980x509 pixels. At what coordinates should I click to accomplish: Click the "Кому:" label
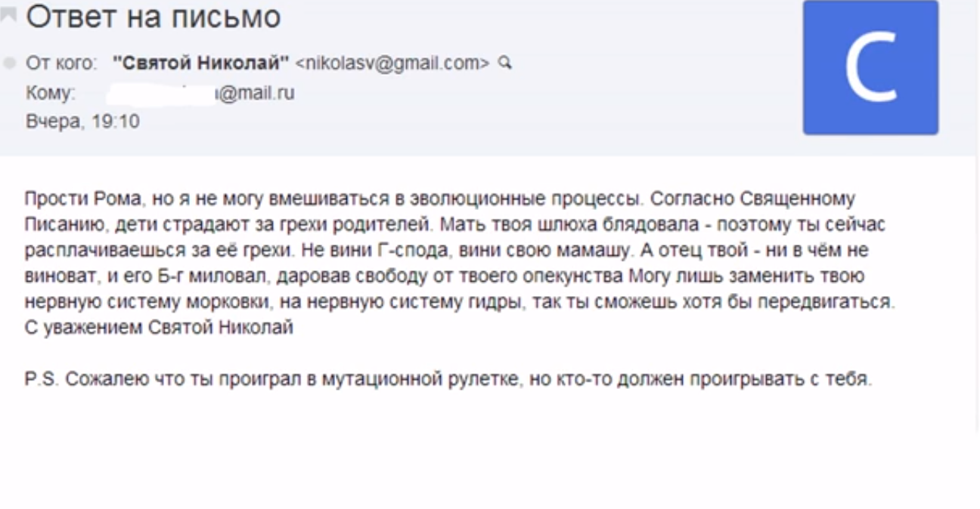click(x=51, y=93)
